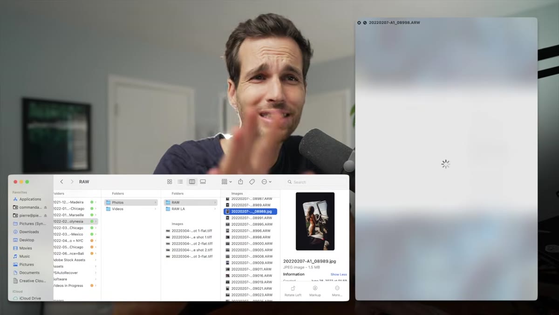Open Applications in the Finder sidebar

tap(30, 199)
